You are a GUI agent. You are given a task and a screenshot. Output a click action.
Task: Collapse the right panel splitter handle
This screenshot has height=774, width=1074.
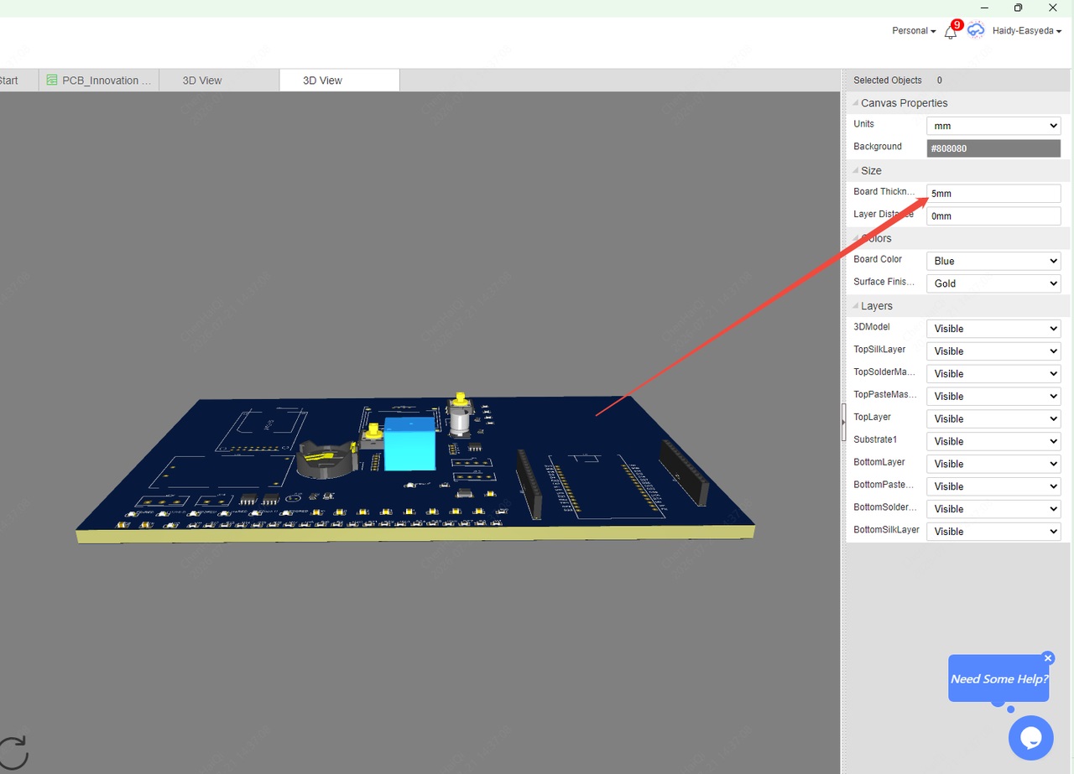pos(843,422)
